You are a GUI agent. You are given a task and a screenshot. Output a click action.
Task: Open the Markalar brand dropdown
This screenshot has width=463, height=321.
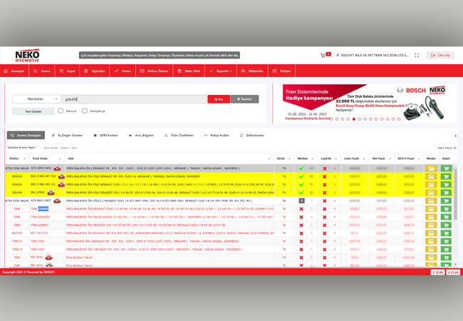[x=36, y=99]
